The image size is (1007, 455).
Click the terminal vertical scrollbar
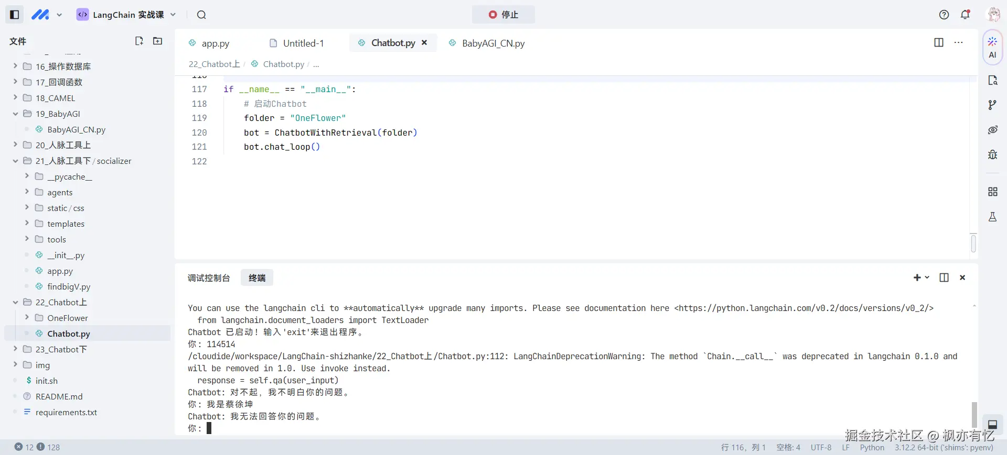pos(974,414)
